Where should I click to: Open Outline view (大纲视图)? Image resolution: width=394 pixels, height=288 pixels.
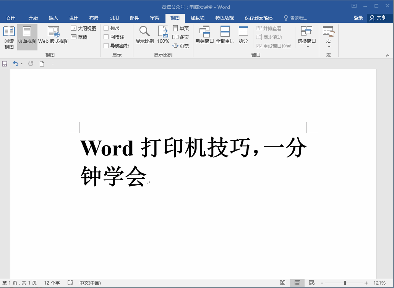(84, 28)
